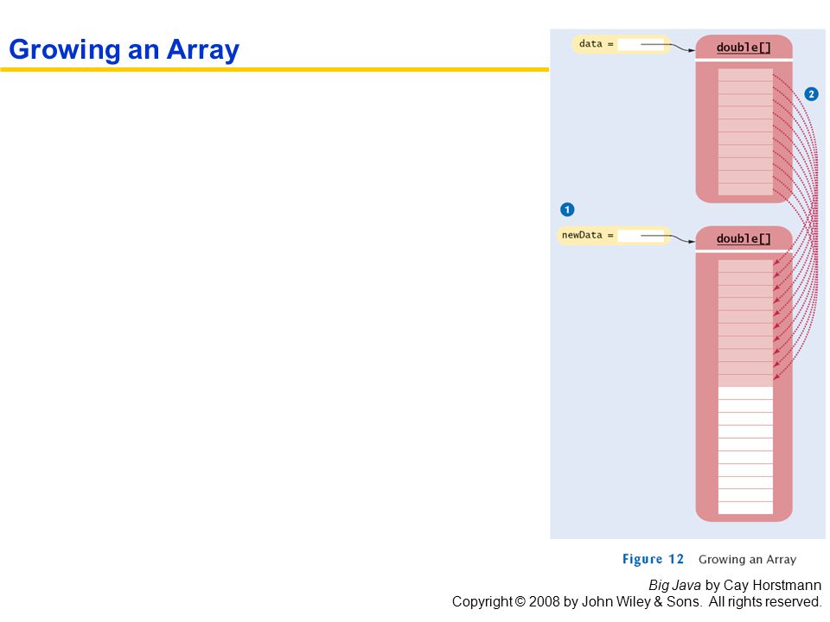Click the 'newData =' variable label
This screenshot has width=830, height=622.
point(588,235)
